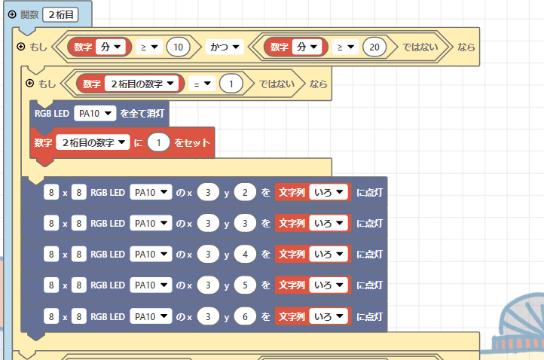Open the 分 variable dropdown before value 10
Screen dimensions: 544x360
[x=111, y=47]
